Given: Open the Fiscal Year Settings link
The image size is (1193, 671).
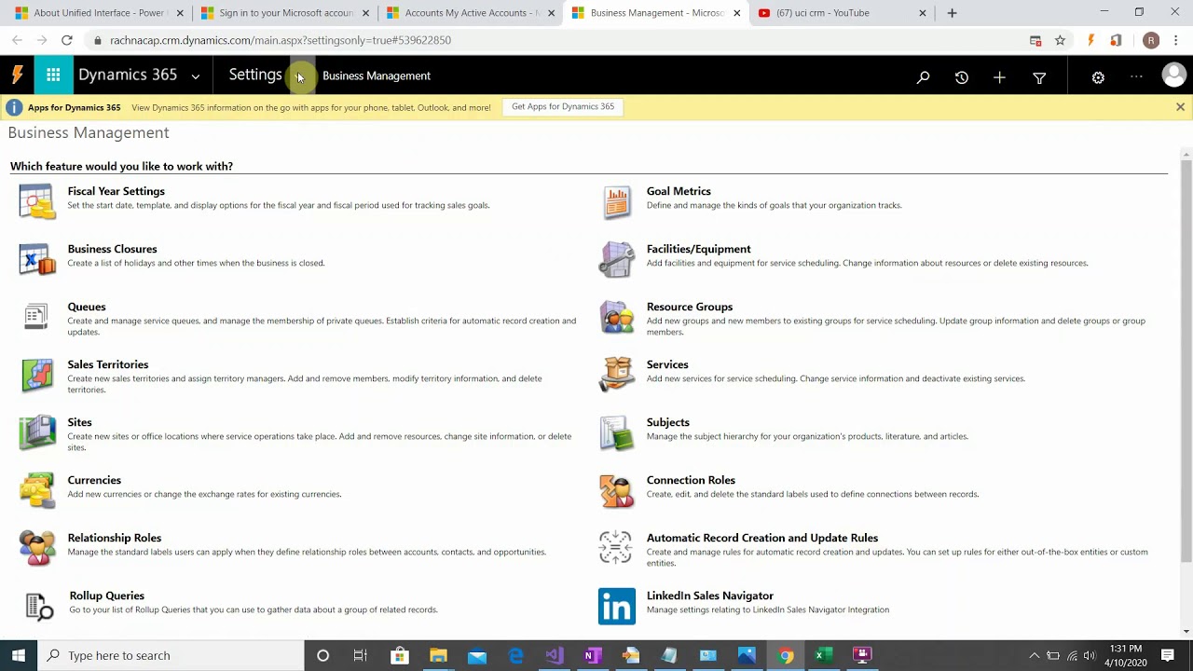Looking at the screenshot, I should click(116, 191).
